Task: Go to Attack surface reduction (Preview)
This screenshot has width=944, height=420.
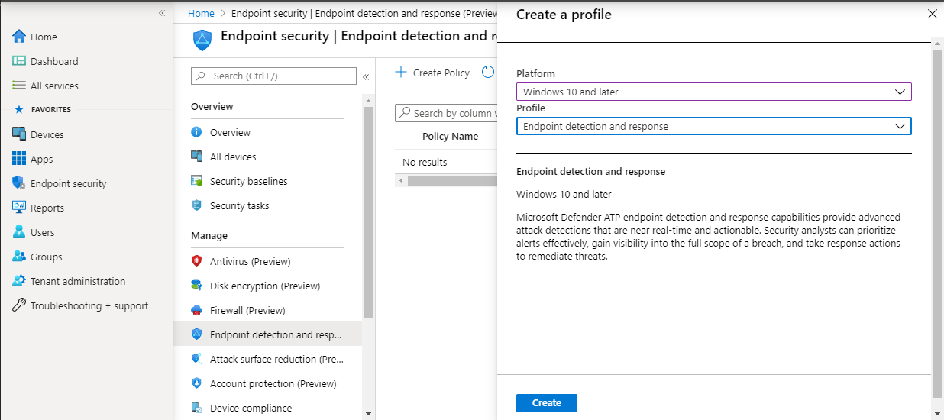Action: coord(276,359)
